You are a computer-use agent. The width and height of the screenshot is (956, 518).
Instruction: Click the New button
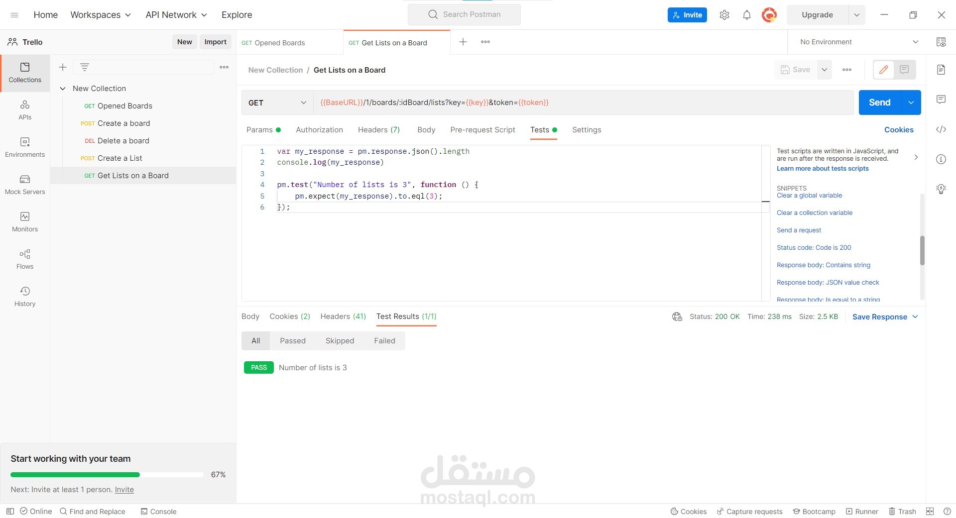tap(184, 42)
